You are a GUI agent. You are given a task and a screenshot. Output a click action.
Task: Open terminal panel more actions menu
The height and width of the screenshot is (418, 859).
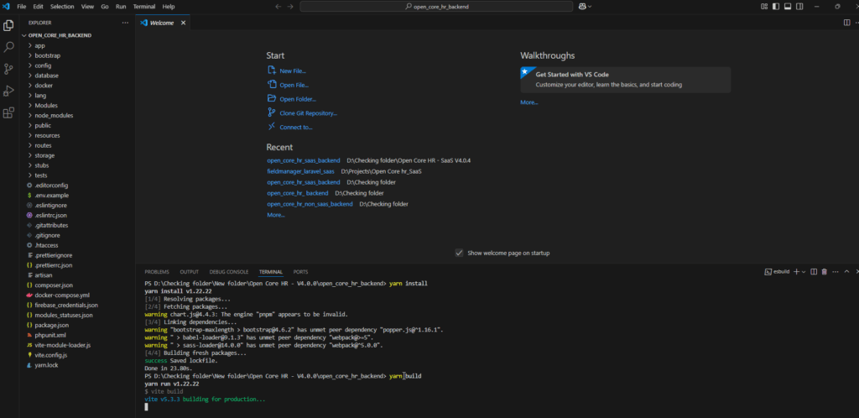click(x=836, y=272)
